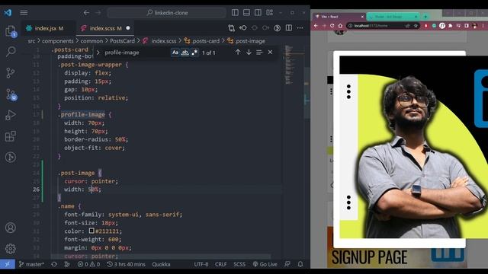Open the common breadcrumb
The image size is (488, 274).
(91, 40)
